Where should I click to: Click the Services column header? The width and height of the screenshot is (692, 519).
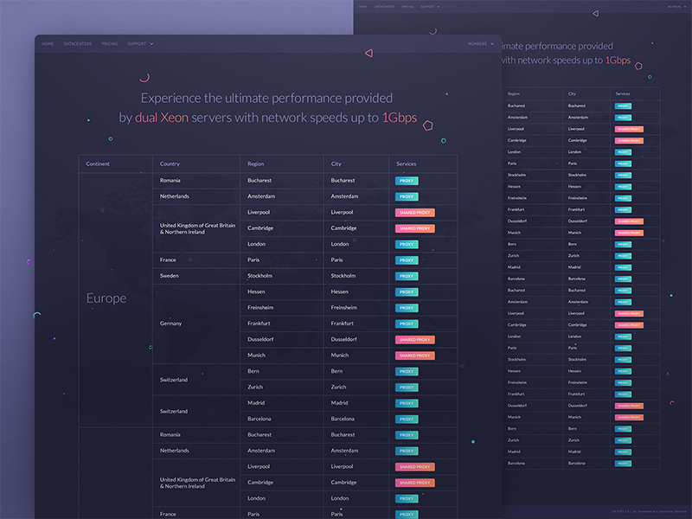click(x=407, y=163)
